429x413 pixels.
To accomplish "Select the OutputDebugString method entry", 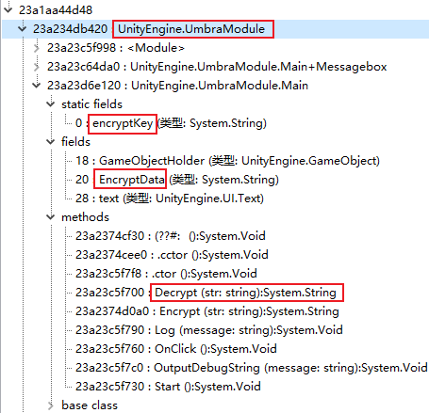I will coord(252,368).
